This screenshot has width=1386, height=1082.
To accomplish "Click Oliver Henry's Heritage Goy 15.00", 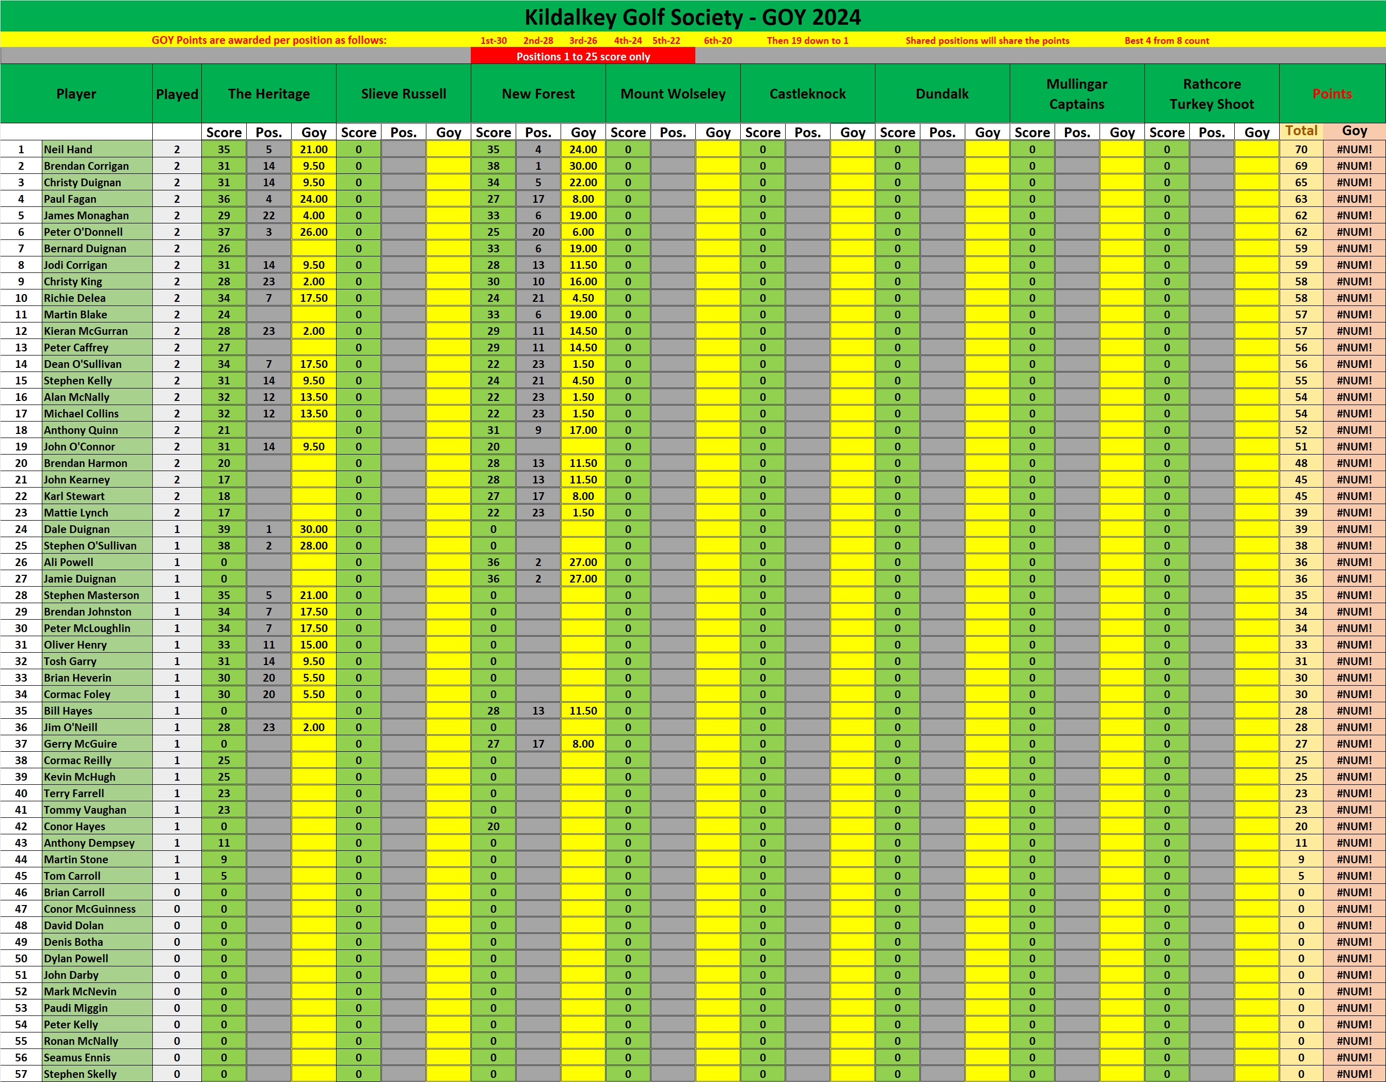I will (313, 644).
